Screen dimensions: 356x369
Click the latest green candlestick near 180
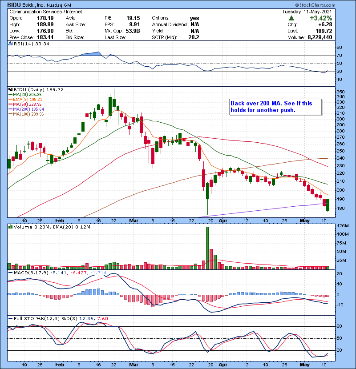pos(328,205)
